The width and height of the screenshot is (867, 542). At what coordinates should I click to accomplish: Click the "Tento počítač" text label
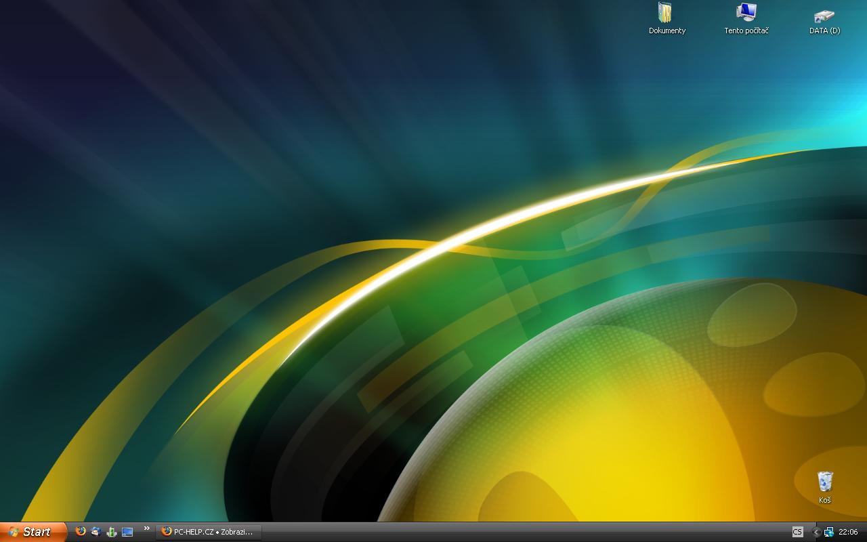(746, 30)
